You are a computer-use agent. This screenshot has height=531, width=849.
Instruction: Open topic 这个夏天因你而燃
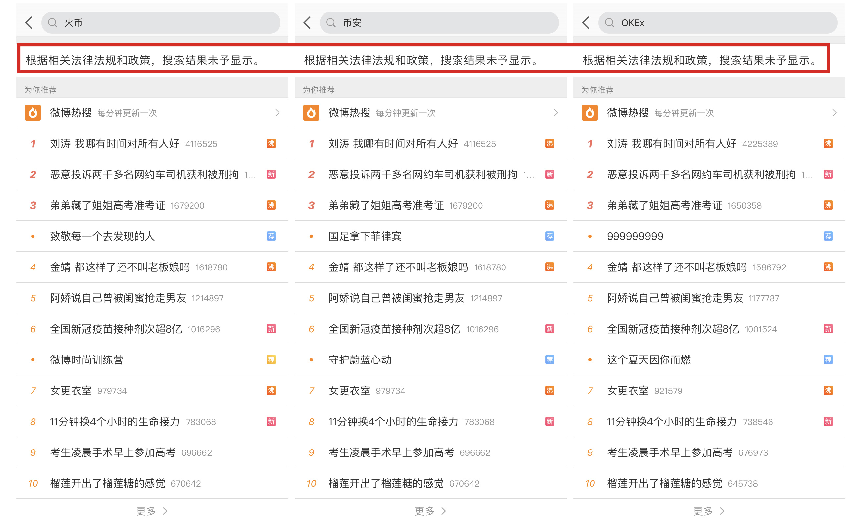(709, 360)
